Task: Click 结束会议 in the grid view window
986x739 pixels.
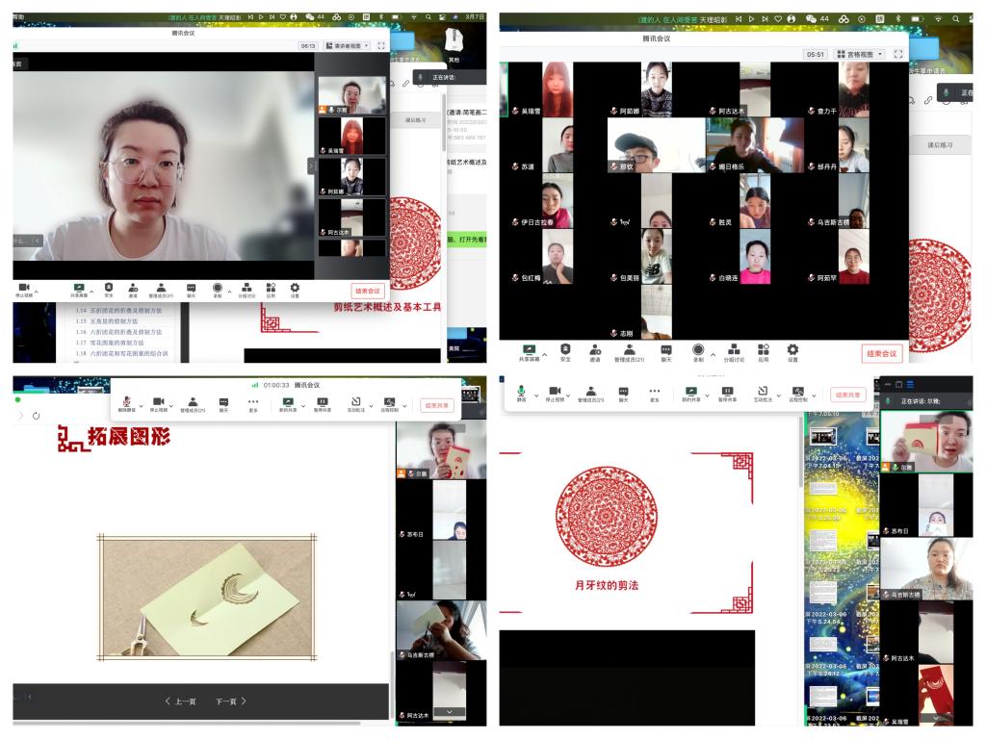Action: coord(882,354)
